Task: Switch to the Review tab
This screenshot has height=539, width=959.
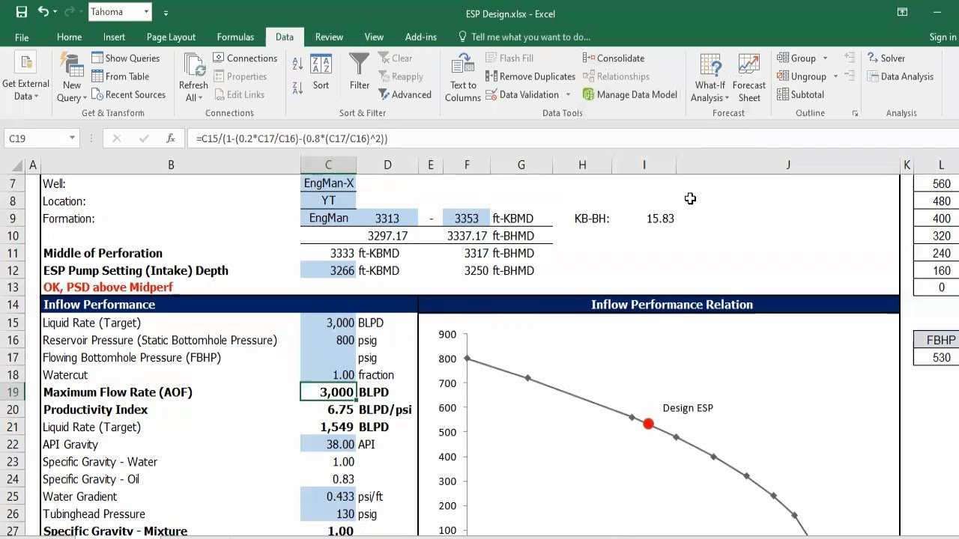Action: [329, 37]
